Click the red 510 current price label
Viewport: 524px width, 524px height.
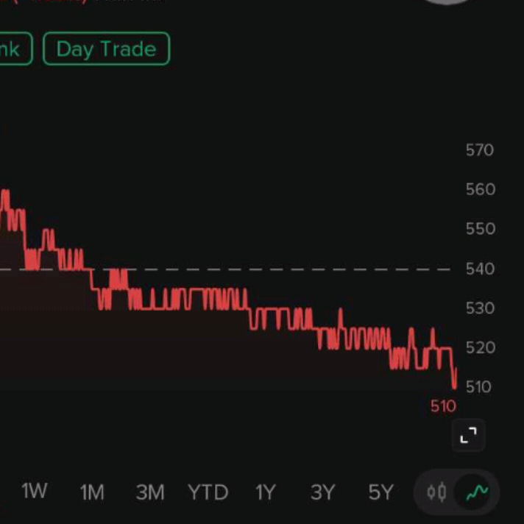click(443, 406)
